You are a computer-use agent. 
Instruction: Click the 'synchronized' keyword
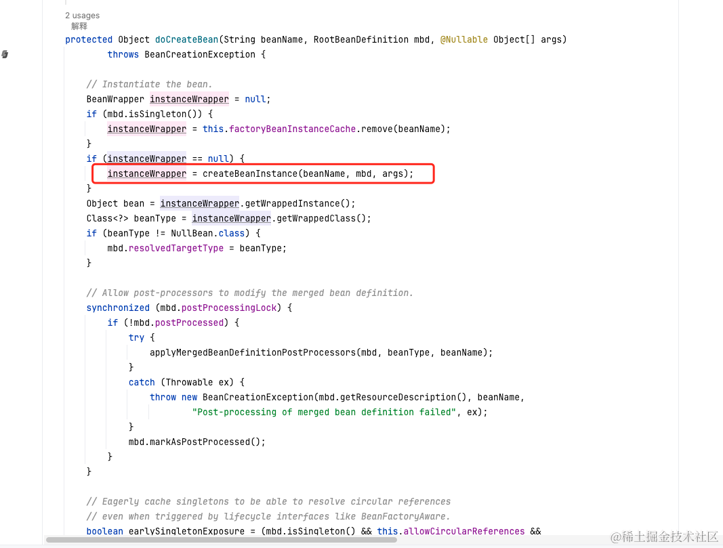point(118,308)
